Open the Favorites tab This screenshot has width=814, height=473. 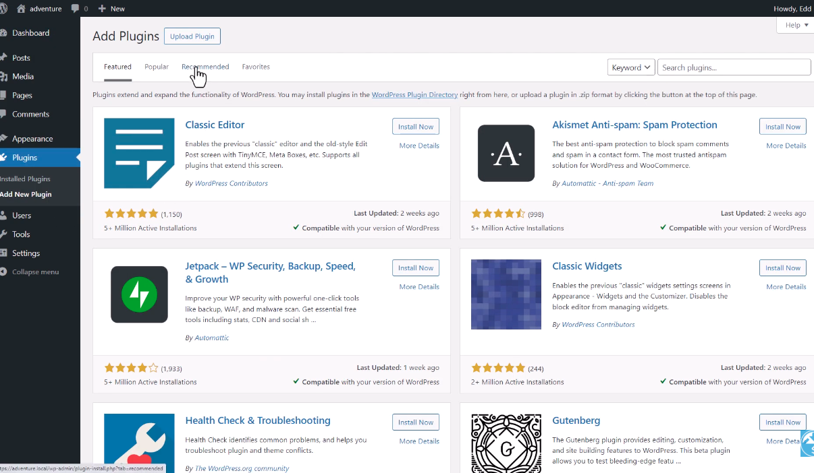pos(256,67)
